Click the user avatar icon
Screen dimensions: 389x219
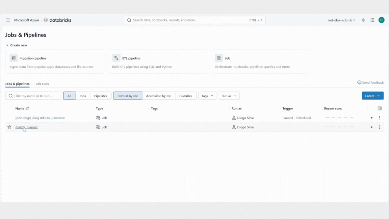(x=381, y=20)
